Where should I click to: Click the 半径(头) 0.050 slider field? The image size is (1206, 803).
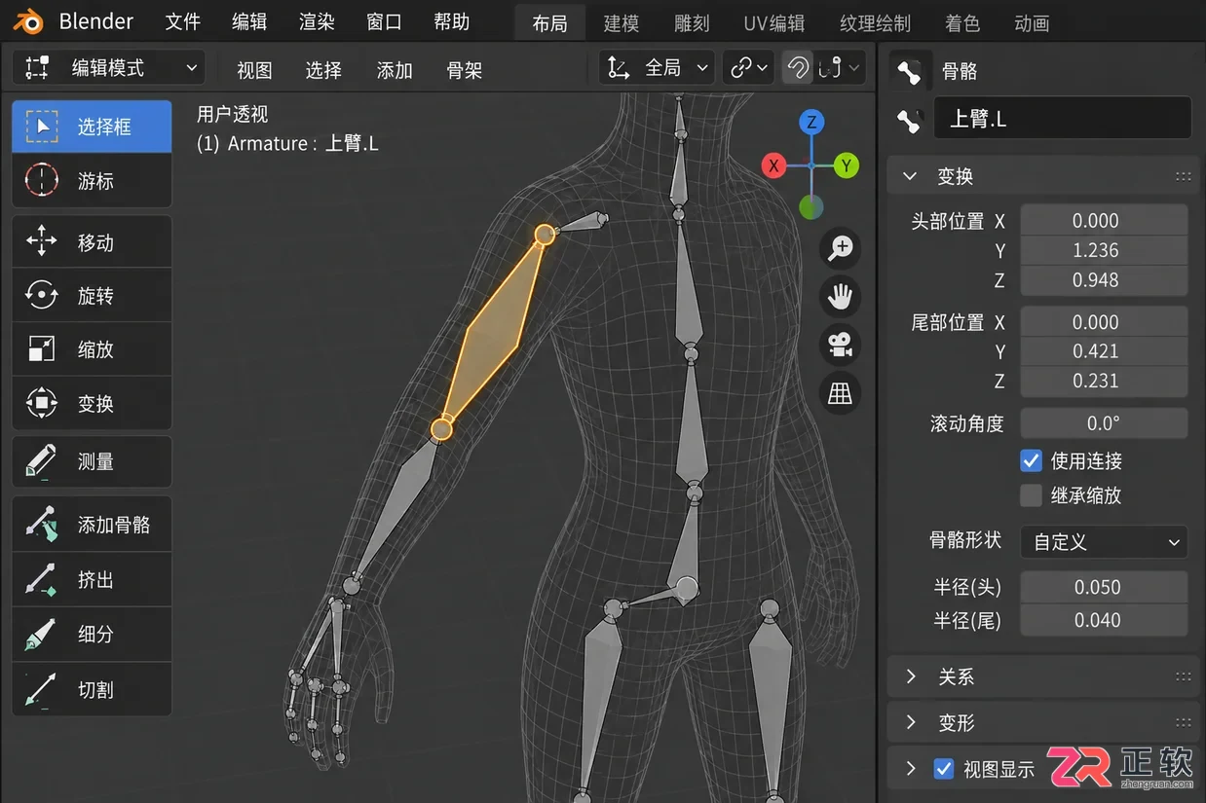(x=1104, y=587)
